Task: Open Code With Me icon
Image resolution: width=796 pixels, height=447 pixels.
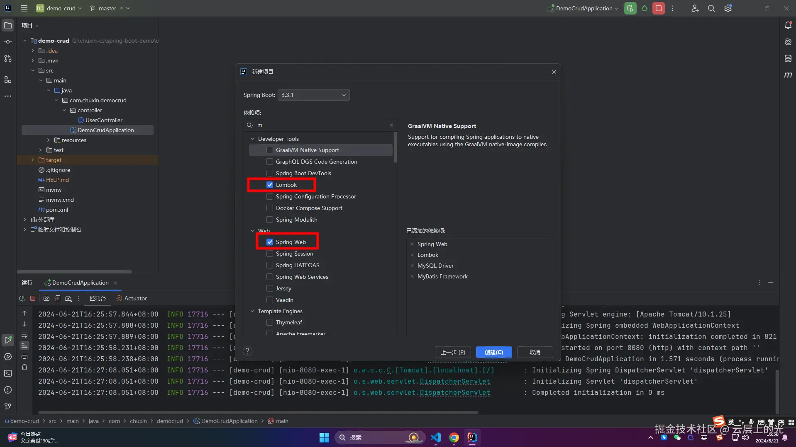Action: coord(695,8)
